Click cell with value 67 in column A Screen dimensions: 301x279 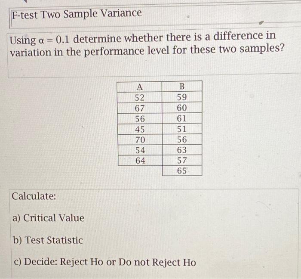(140, 108)
